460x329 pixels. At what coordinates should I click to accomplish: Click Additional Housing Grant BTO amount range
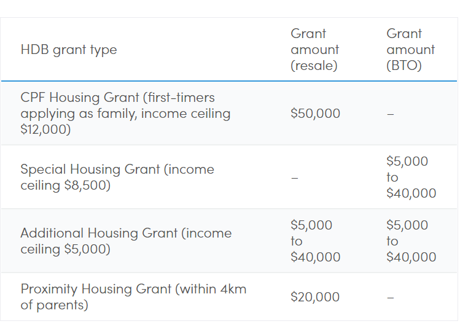(411, 241)
